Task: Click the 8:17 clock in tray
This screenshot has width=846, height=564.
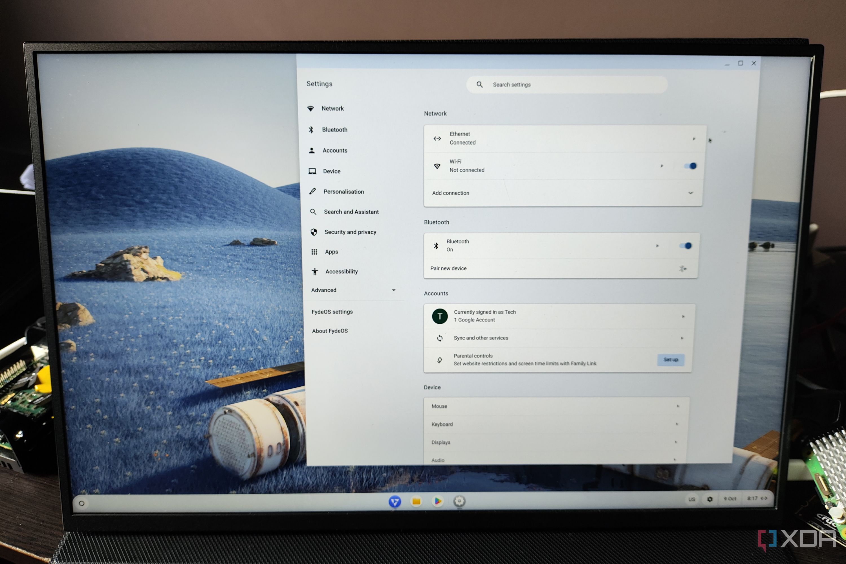Action: [x=752, y=498]
